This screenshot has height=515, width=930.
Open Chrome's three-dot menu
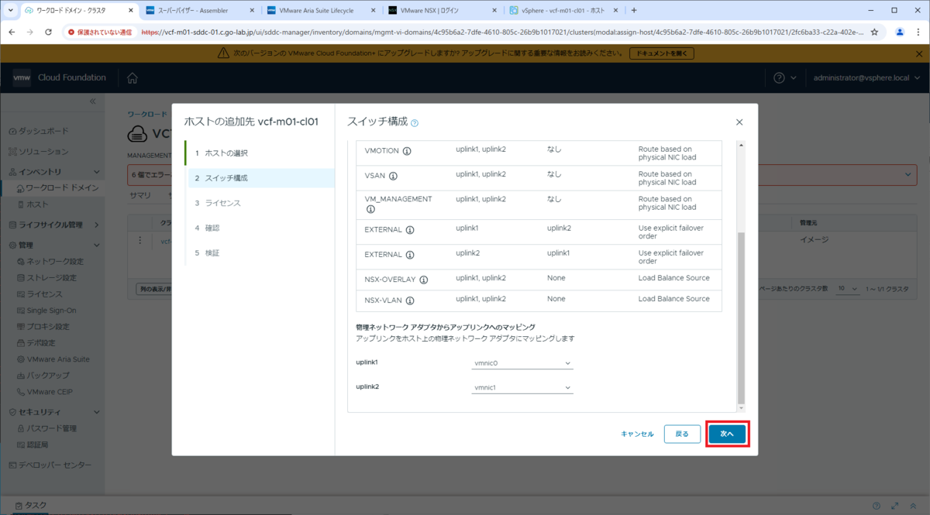coord(918,33)
